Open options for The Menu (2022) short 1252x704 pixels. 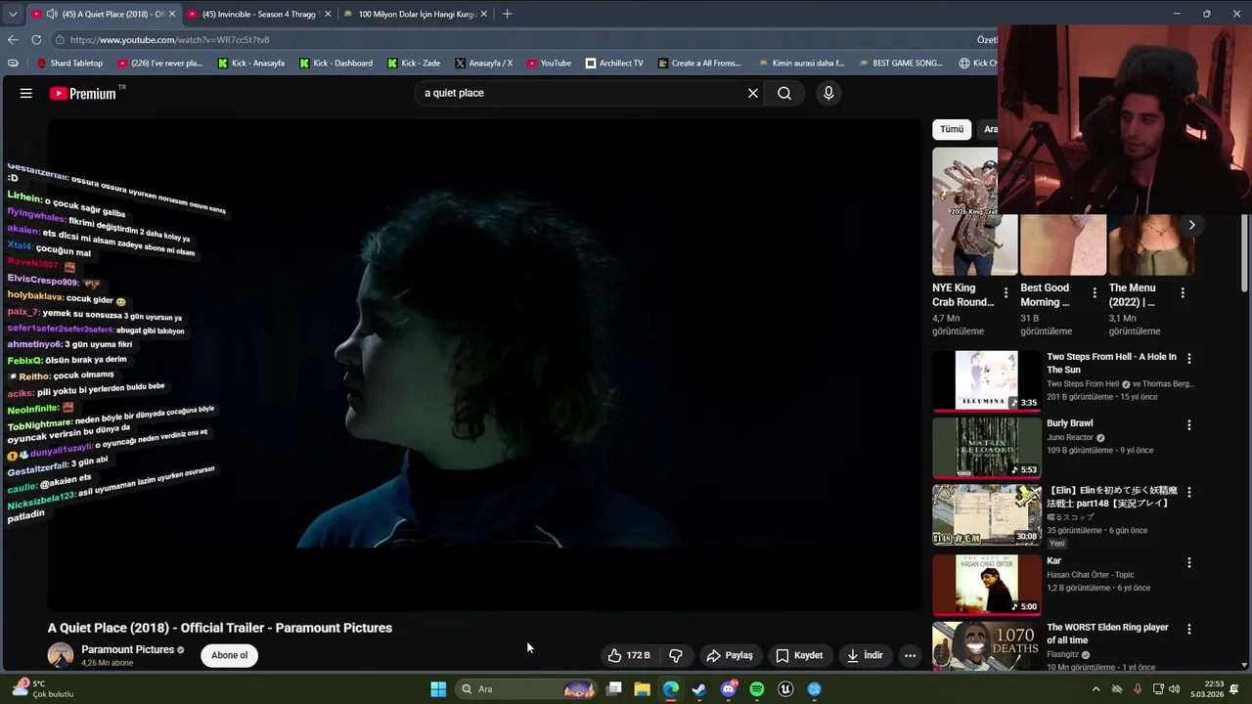(1183, 292)
